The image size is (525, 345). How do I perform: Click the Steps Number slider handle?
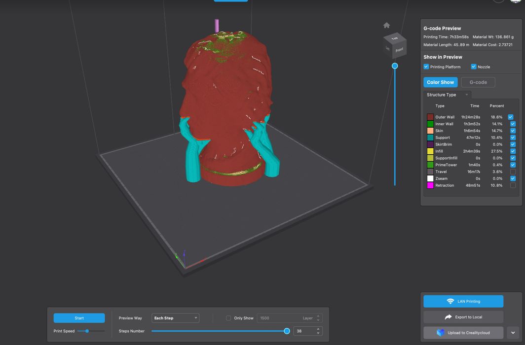pyautogui.click(x=287, y=331)
